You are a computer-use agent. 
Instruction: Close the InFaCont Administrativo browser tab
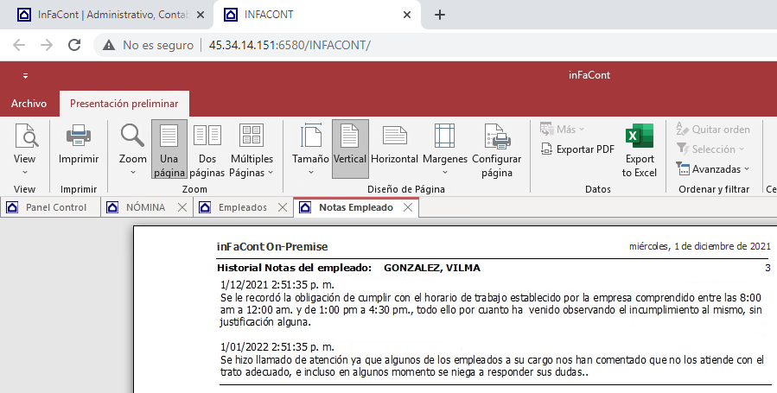201,15
